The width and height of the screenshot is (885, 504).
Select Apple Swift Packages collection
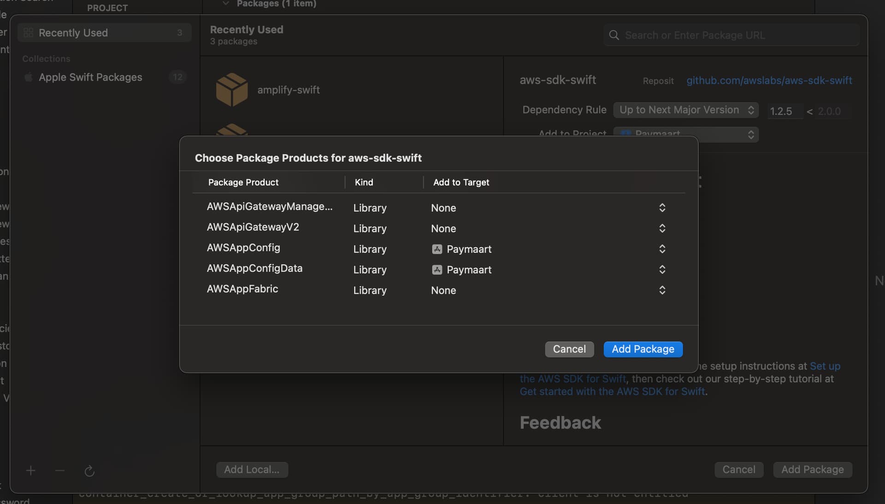click(x=90, y=77)
